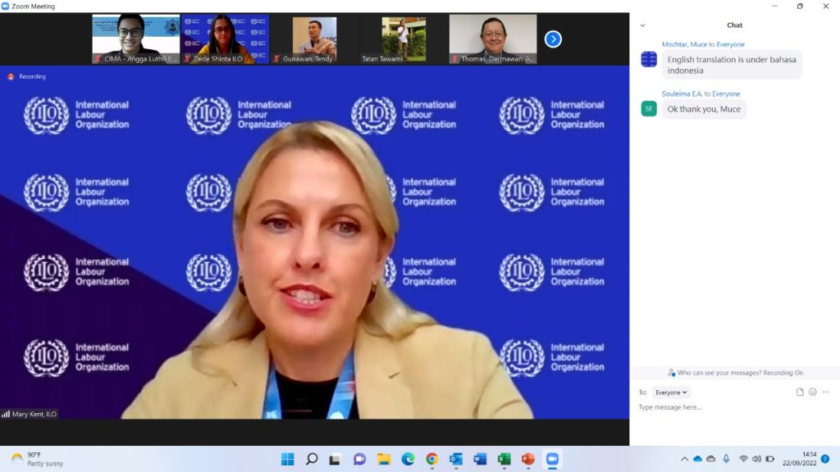This screenshot has height=472, width=840.
Task: Select Tatan Tawami's video thumbnail
Action: point(404,39)
